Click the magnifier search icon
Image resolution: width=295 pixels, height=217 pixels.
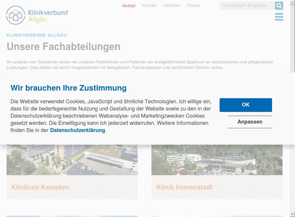(x=279, y=6)
